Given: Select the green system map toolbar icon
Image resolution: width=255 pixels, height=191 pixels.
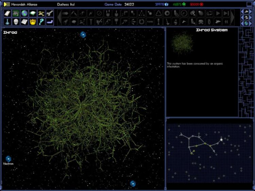Looking at the screenshot, I should tap(16, 14).
